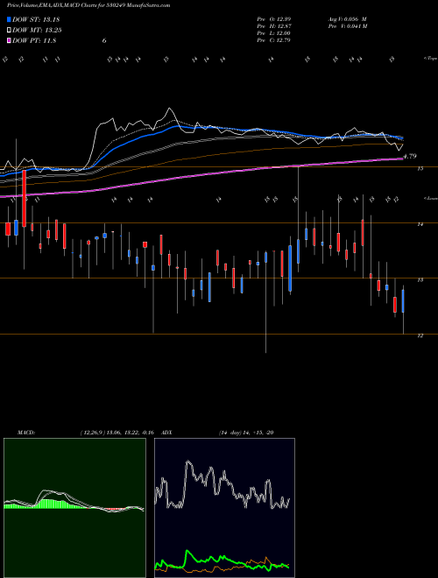Click the chart title mentioning MunafaSutra.com
This screenshot has width=438, height=578.
[88, 6]
